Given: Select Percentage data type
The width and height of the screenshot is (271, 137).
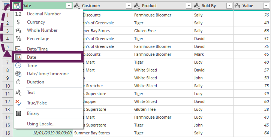Looking at the screenshot, I should tap(48, 39).
